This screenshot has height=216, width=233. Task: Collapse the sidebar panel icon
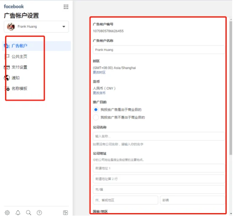coord(65,213)
